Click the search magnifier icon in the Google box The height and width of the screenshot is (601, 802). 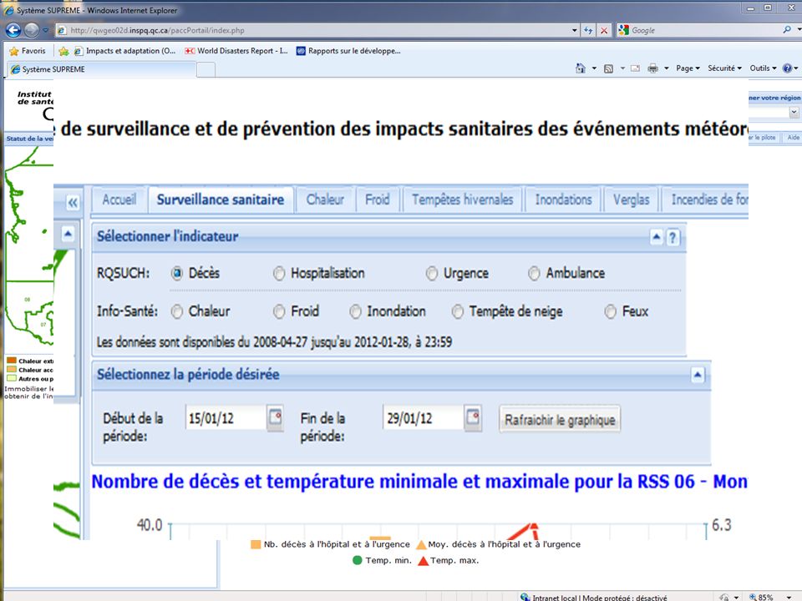click(x=787, y=30)
